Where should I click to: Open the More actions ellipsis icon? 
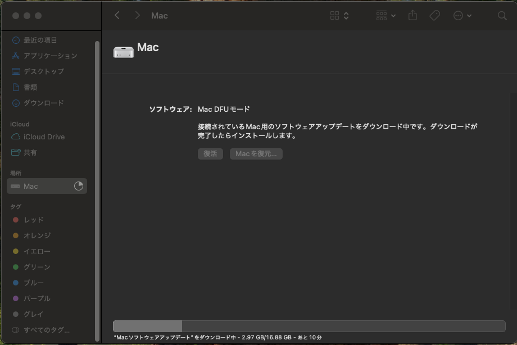click(x=458, y=16)
